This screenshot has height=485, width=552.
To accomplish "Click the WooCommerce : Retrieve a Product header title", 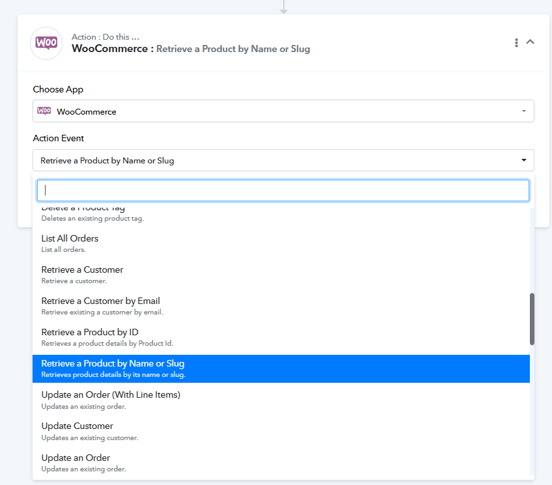I will (x=191, y=49).
